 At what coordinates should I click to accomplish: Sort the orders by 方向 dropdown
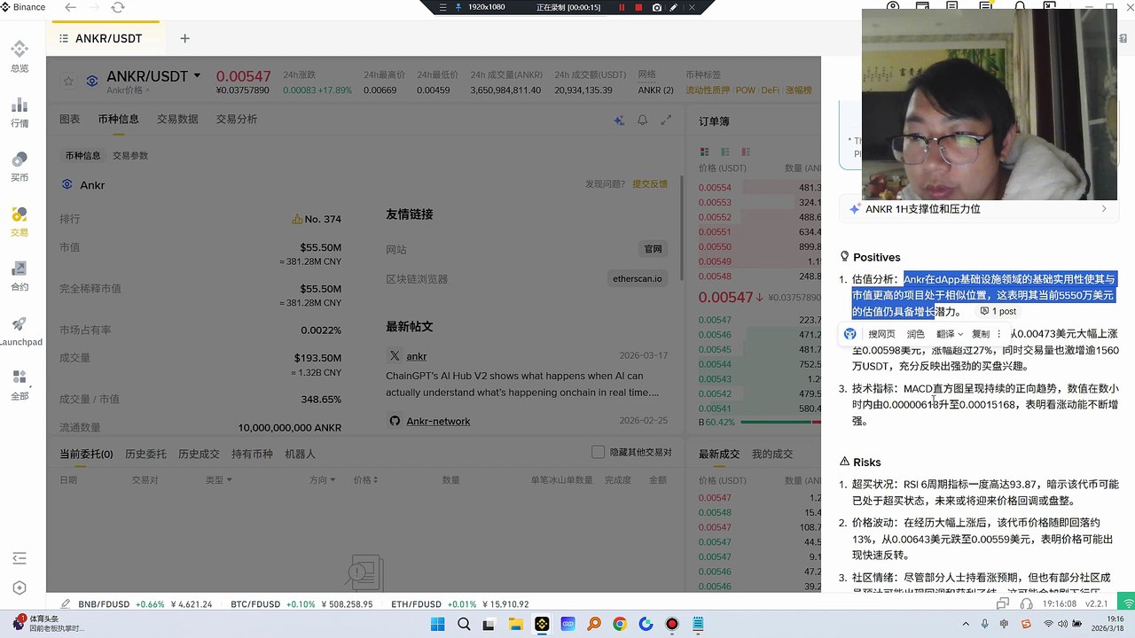click(x=322, y=480)
